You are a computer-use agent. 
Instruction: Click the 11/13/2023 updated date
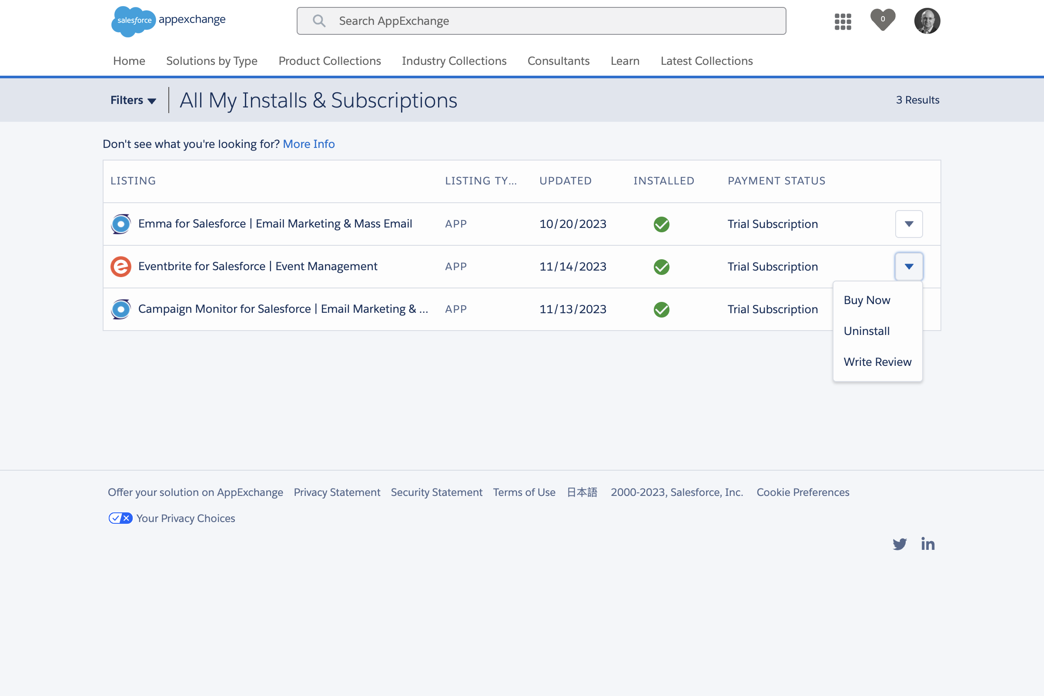[572, 309]
